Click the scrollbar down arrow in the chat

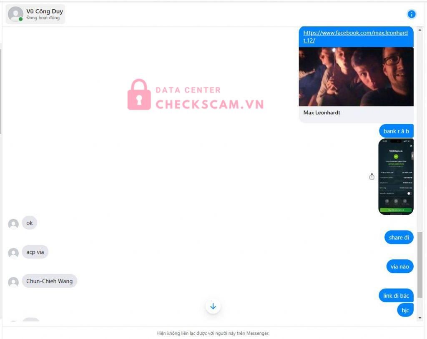420,318
